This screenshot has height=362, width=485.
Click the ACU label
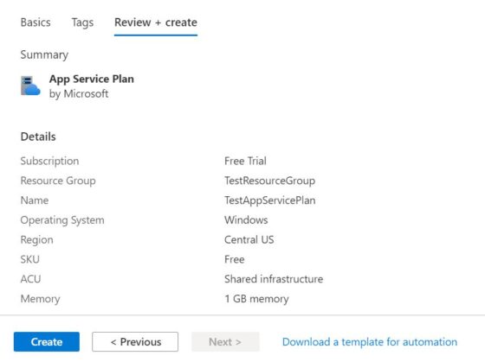pyautogui.click(x=30, y=279)
